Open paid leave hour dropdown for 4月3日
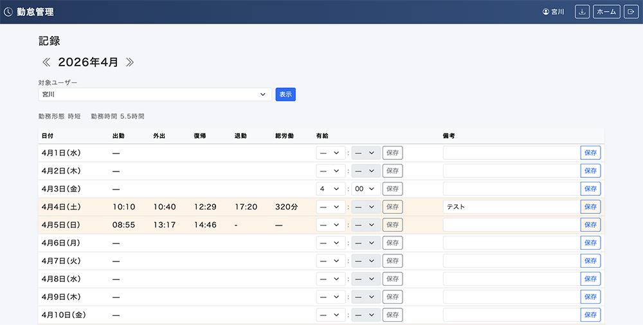643x325 pixels. tap(331, 189)
